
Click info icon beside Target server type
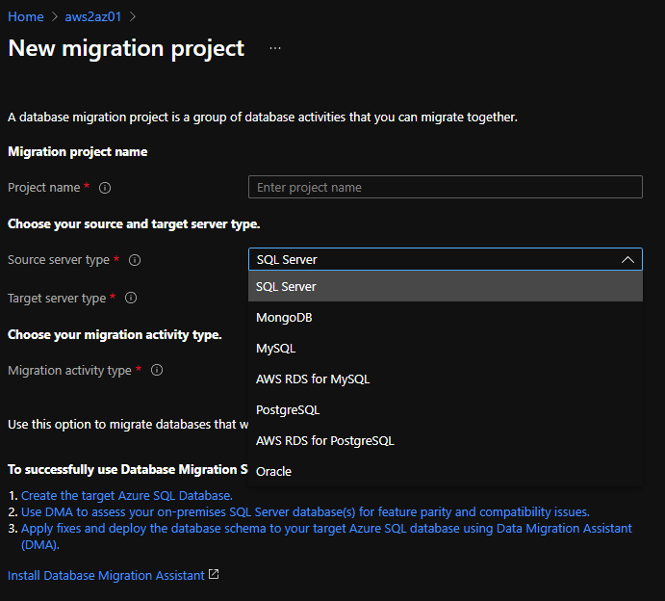point(131,299)
